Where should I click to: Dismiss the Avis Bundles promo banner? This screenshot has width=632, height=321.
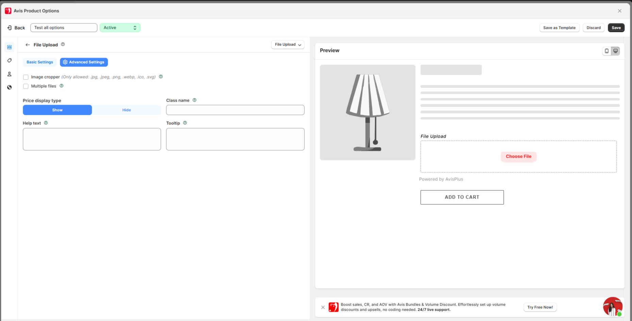(323, 307)
